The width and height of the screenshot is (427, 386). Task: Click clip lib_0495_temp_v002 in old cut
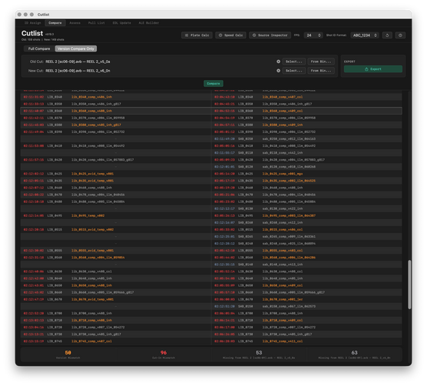[x=88, y=215]
